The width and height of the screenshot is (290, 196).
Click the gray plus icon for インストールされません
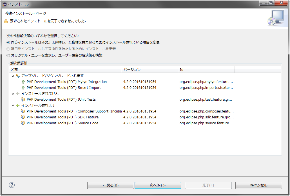[18, 94]
